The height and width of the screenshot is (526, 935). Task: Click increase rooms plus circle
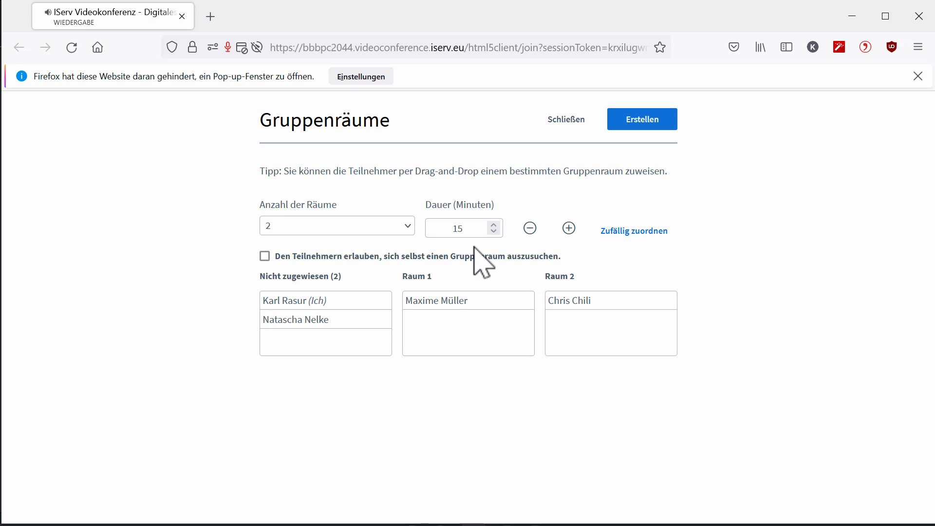click(569, 228)
